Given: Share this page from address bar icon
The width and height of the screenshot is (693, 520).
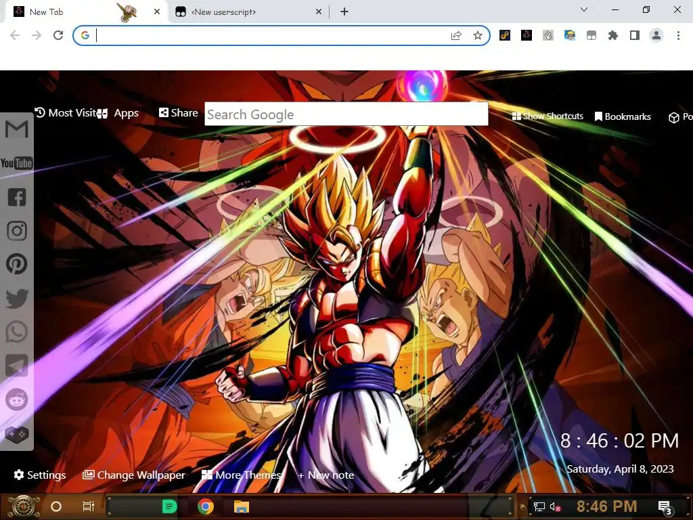Looking at the screenshot, I should [456, 35].
